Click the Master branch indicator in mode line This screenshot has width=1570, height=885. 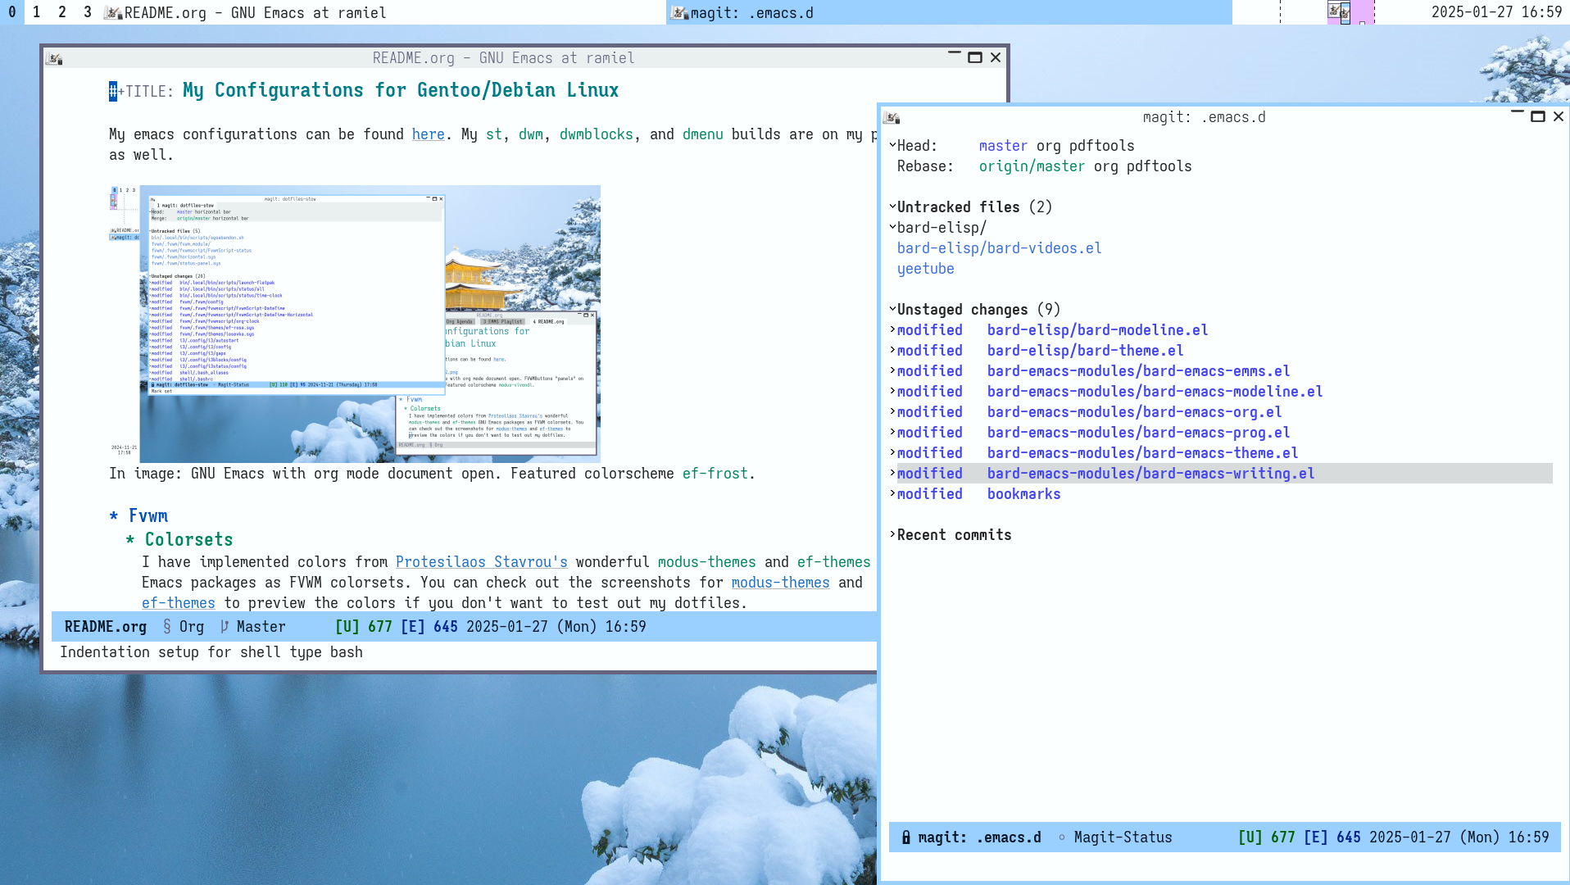tap(261, 627)
